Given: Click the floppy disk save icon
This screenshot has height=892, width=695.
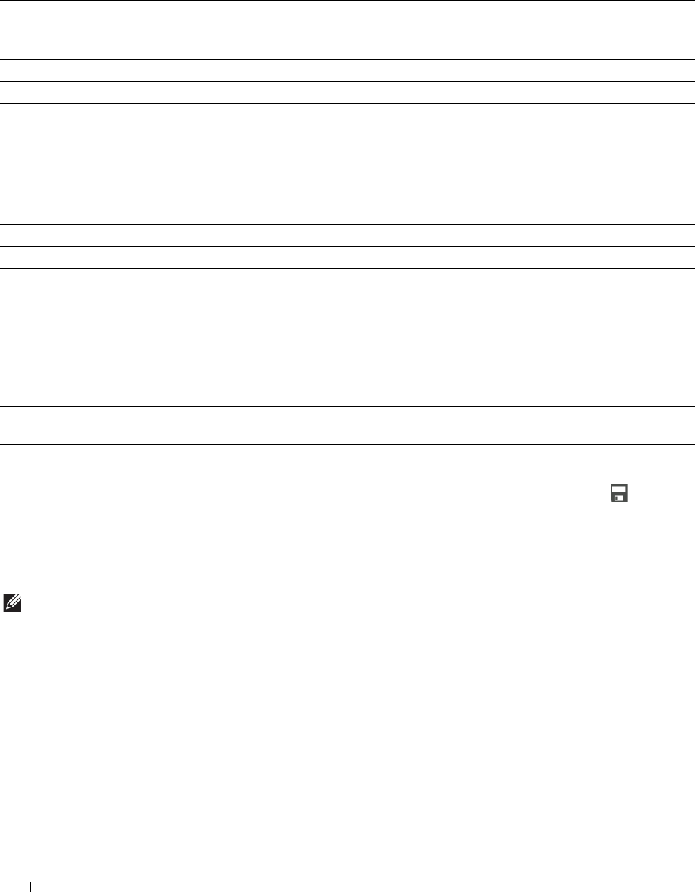Looking at the screenshot, I should [x=619, y=495].
